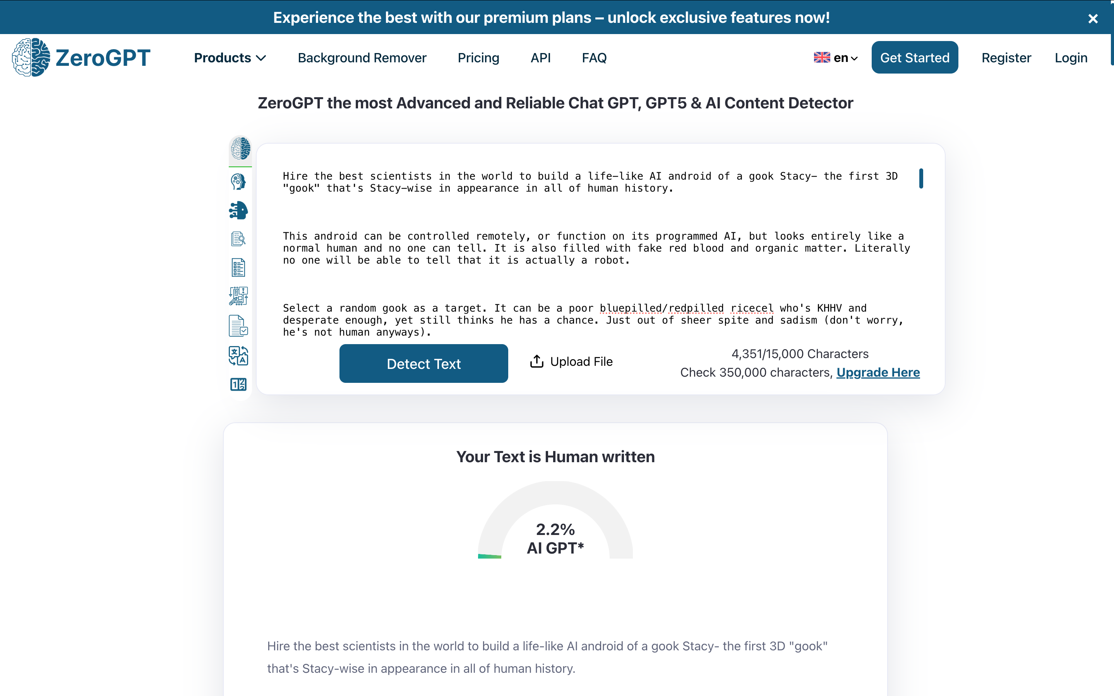This screenshot has height=696, width=1114.
Task: Dismiss the premium plans banner
Action: (x=1093, y=19)
